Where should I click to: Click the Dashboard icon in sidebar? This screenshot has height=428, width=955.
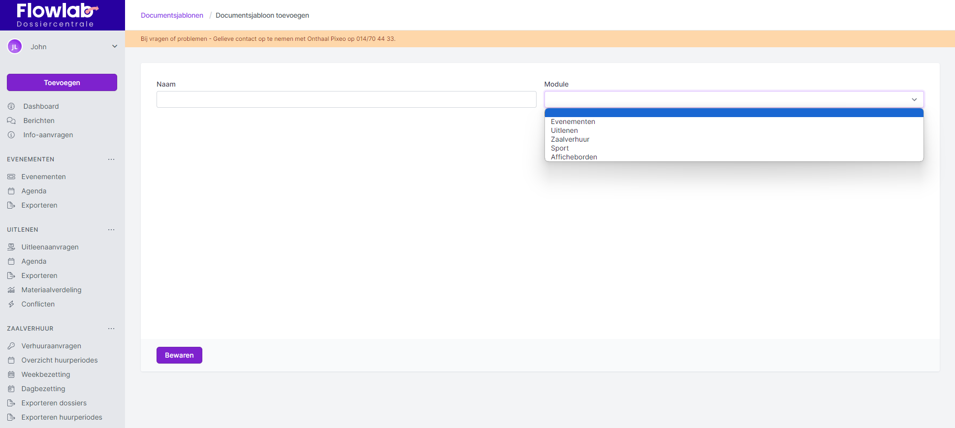click(11, 106)
